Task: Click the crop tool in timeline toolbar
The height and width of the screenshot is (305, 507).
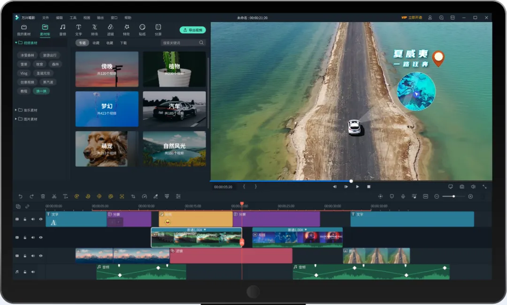Action: (133, 196)
